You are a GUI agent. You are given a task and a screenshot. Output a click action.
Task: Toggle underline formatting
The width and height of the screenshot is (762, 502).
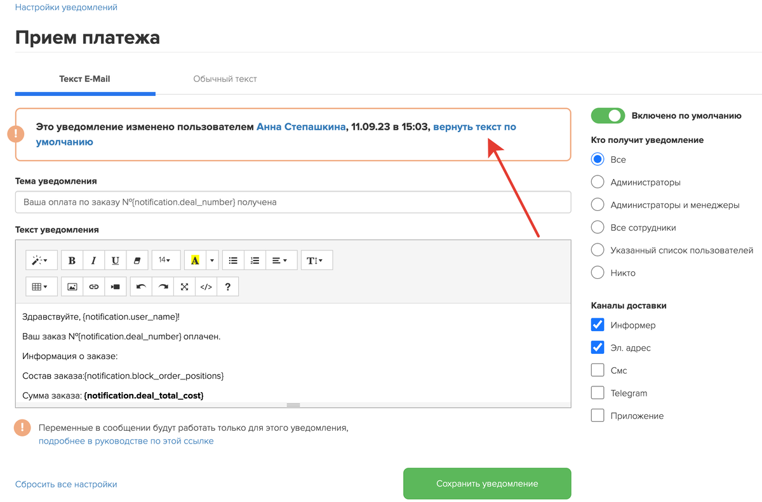click(115, 260)
